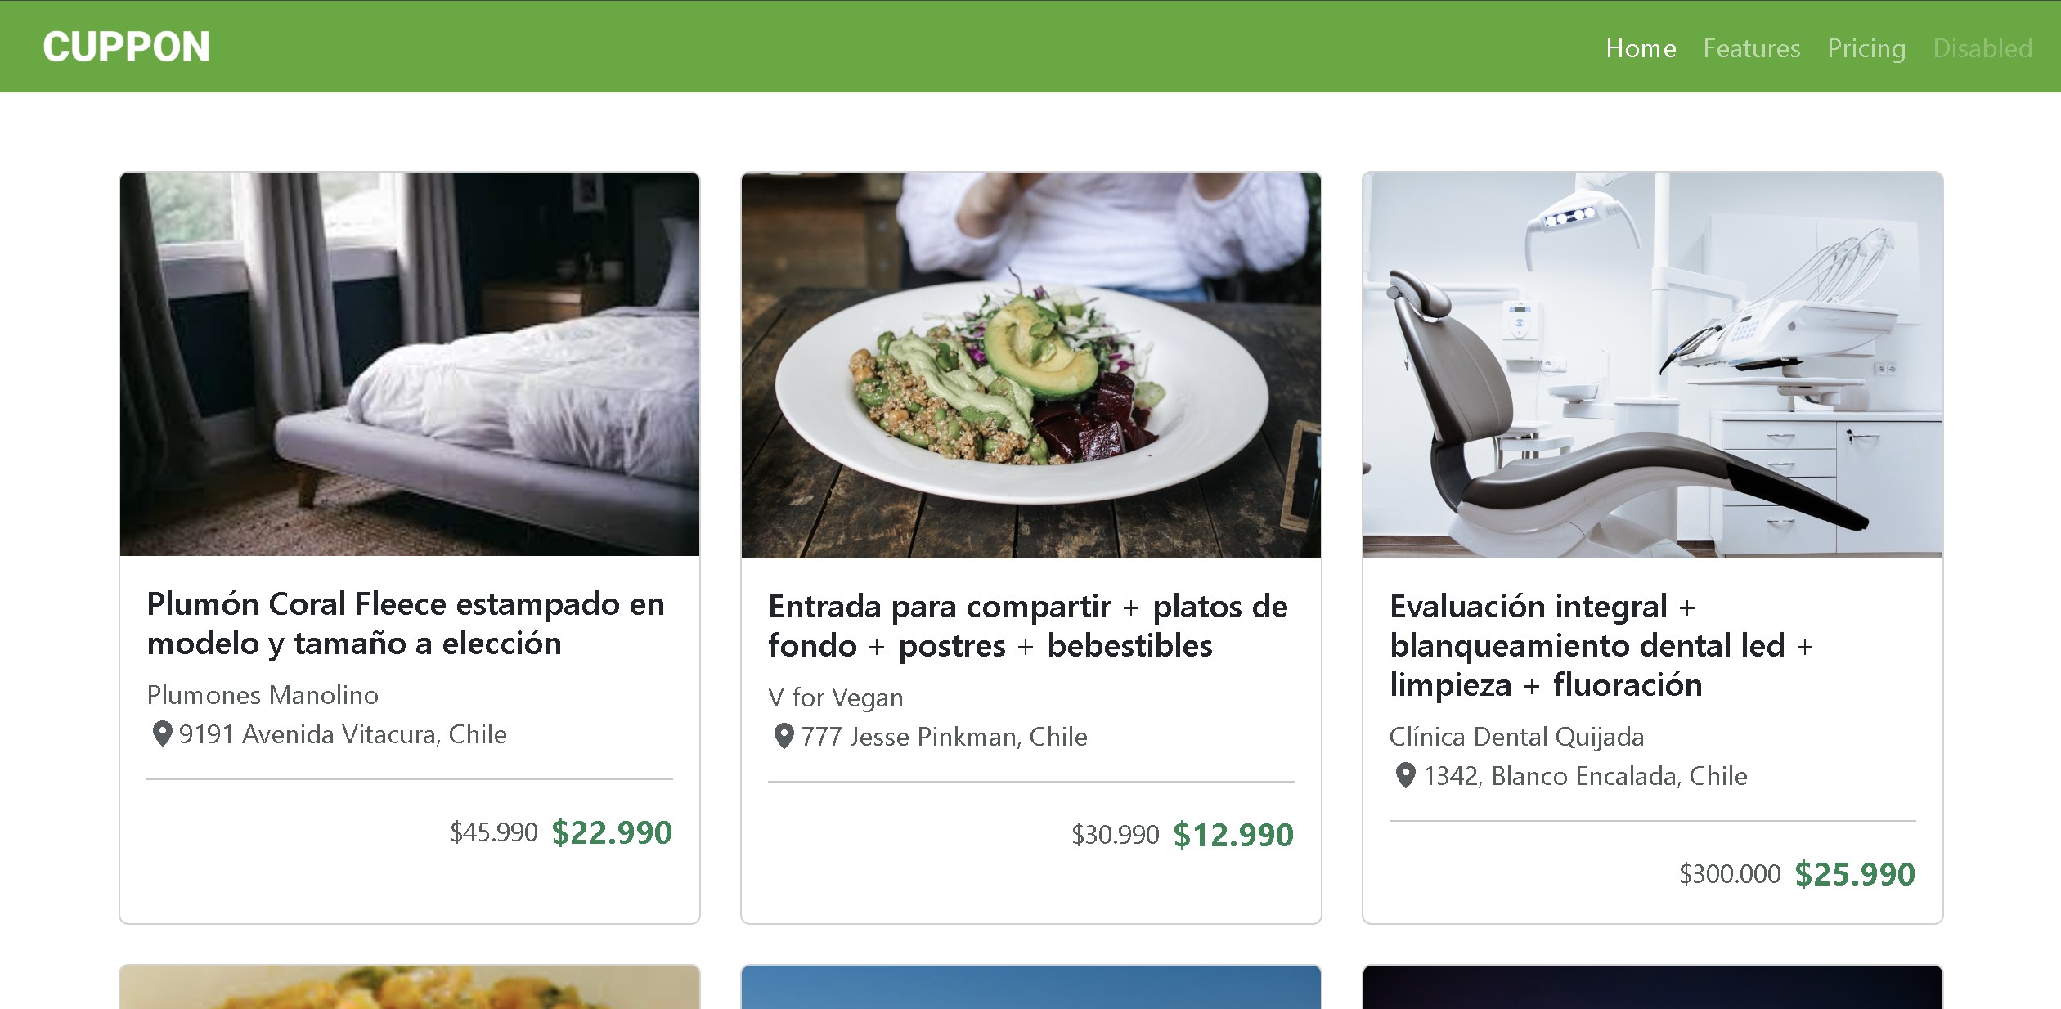Click the $12.990 discounted price
Image resolution: width=2061 pixels, height=1009 pixels.
pyautogui.click(x=1233, y=835)
